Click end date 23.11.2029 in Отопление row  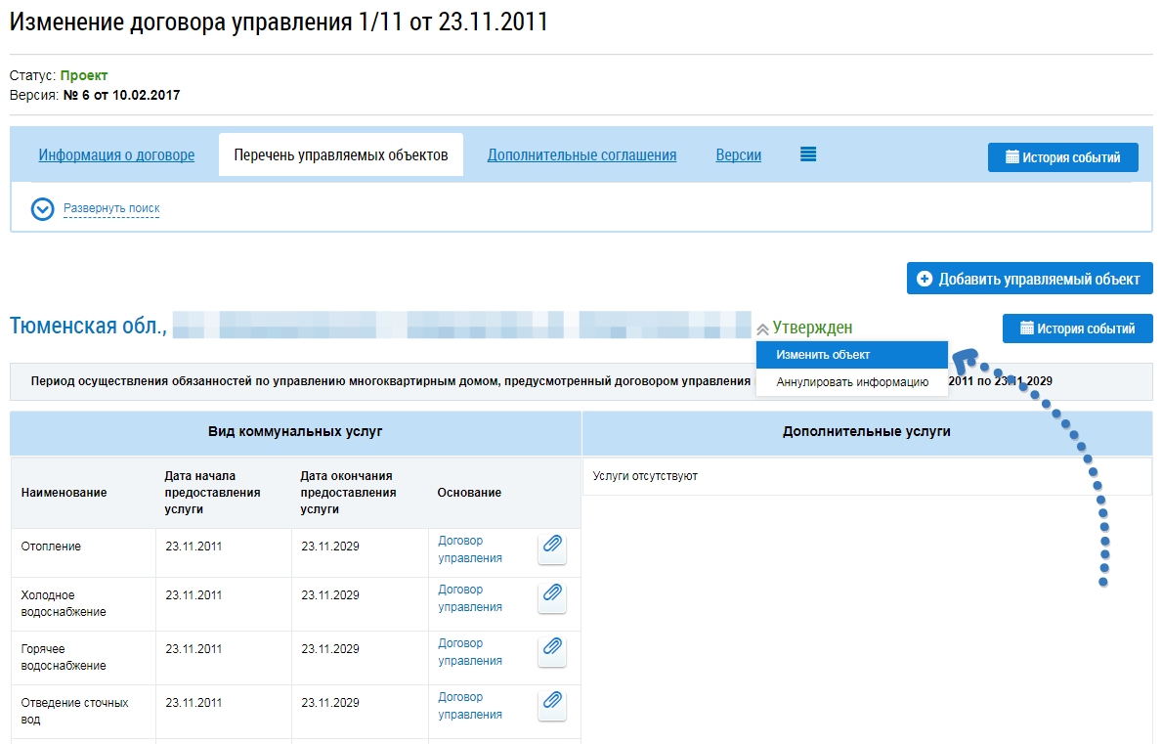coord(329,547)
